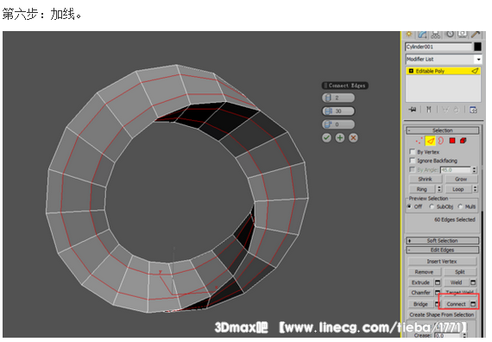
Task: Select SubObj preview selection radio
Action: (x=432, y=206)
